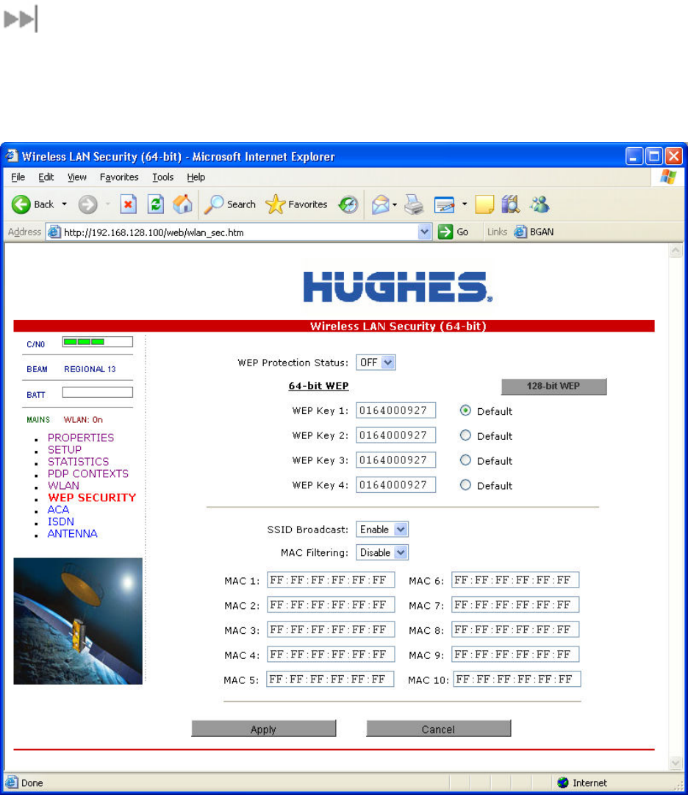The height and width of the screenshot is (795, 688).
Task: Open MAC Filtering dropdown
Action: click(x=382, y=552)
